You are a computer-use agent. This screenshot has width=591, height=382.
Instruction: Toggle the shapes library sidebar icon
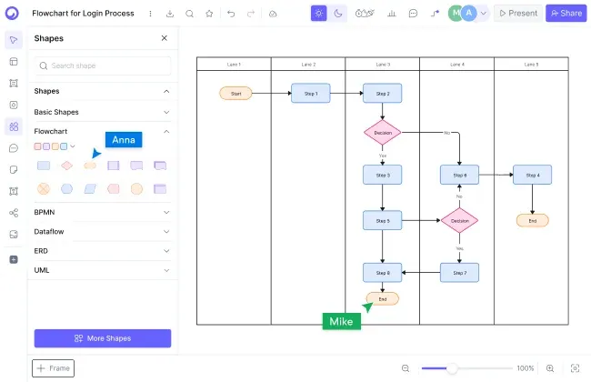pyautogui.click(x=14, y=126)
